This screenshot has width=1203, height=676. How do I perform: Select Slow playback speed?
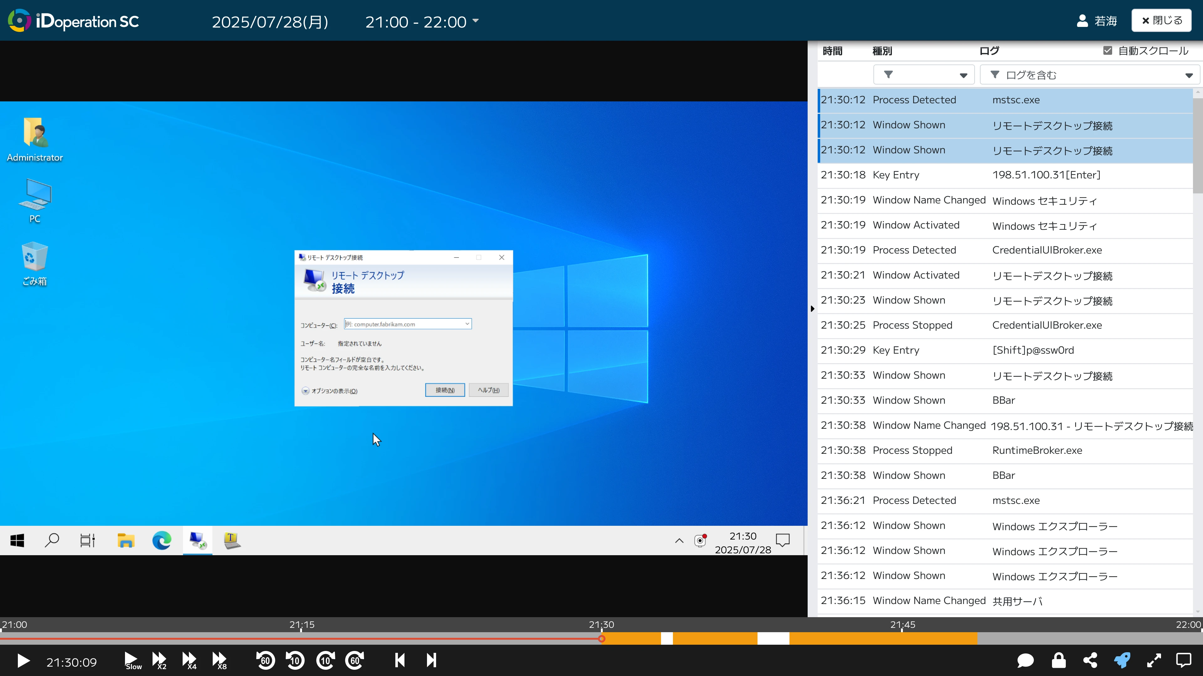pos(132,661)
